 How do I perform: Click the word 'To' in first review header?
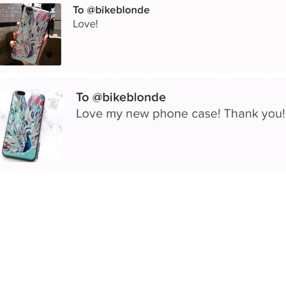click(78, 10)
